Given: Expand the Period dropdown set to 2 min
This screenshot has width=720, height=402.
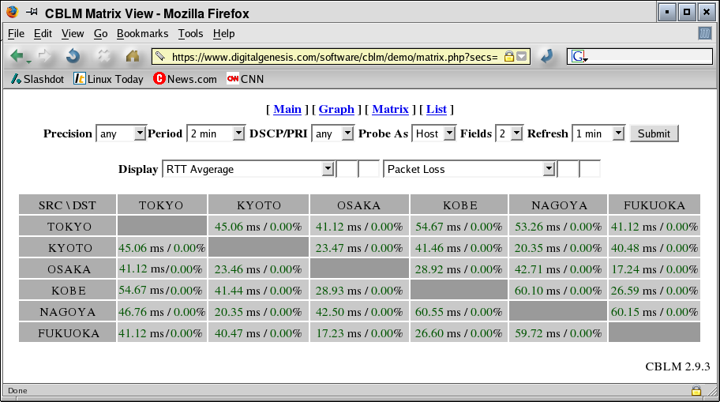Looking at the screenshot, I should click(216, 133).
